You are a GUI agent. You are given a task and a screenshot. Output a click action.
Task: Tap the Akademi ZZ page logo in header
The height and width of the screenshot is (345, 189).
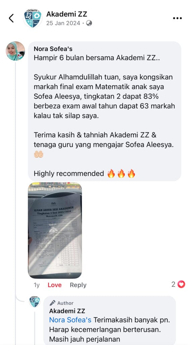(33, 18)
